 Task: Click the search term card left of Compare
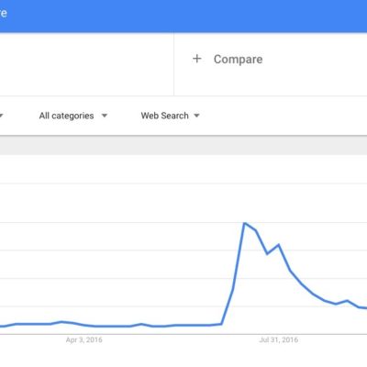87,64
